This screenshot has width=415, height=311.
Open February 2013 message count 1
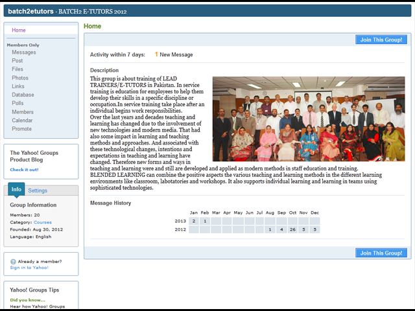(x=205, y=221)
